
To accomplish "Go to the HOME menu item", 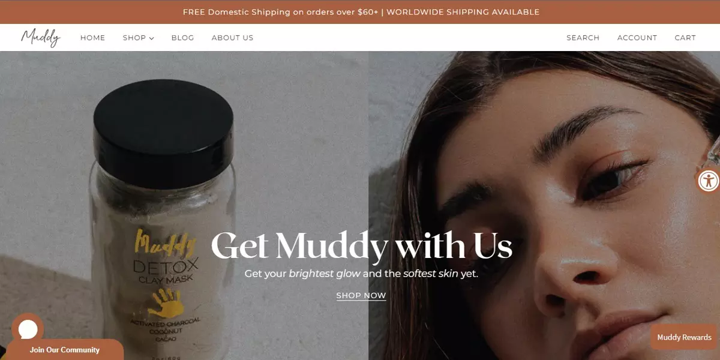I will click(93, 38).
